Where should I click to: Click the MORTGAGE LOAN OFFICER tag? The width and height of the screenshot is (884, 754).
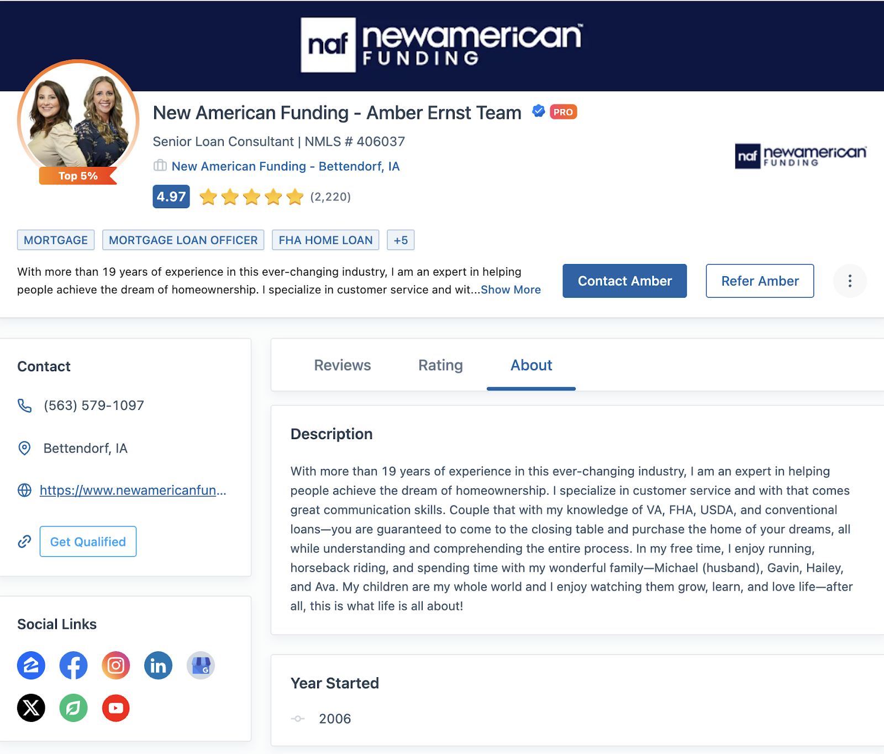183,240
